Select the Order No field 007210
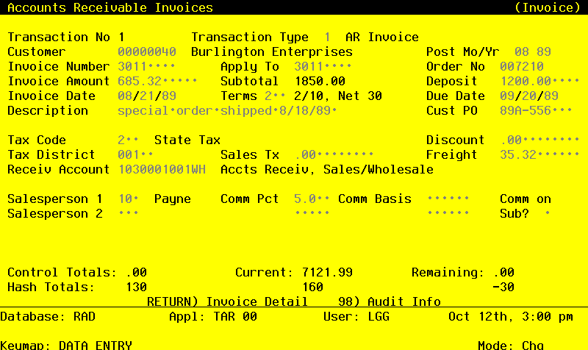The width and height of the screenshot is (588, 350). point(522,66)
